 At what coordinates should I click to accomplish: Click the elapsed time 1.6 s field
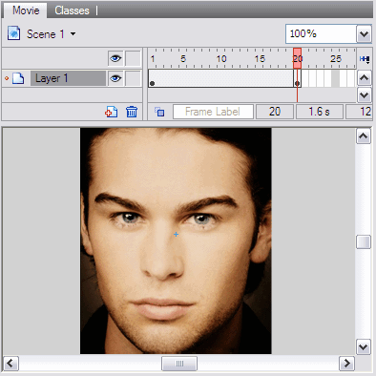(x=320, y=112)
